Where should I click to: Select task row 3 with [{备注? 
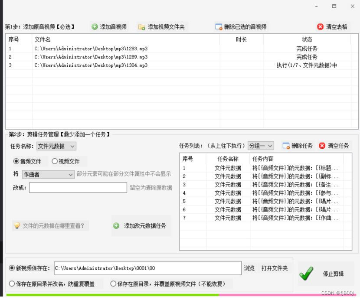click(x=265, y=185)
